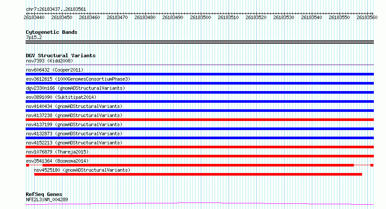Click the red bar for nsv4137238

tap(200, 120)
